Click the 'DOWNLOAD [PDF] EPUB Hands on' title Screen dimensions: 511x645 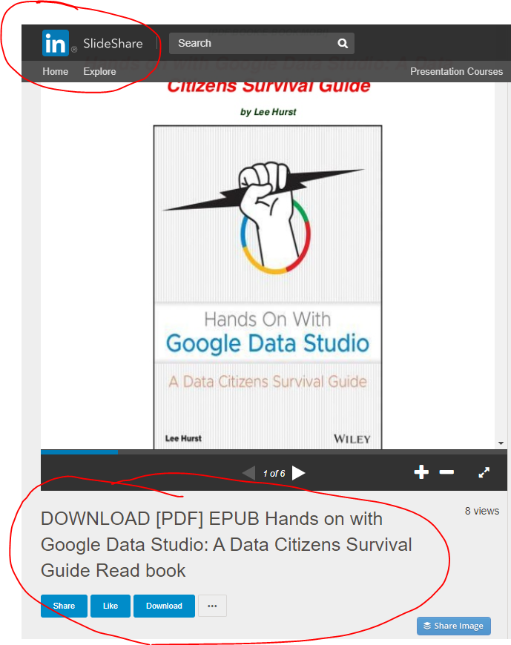click(x=226, y=545)
